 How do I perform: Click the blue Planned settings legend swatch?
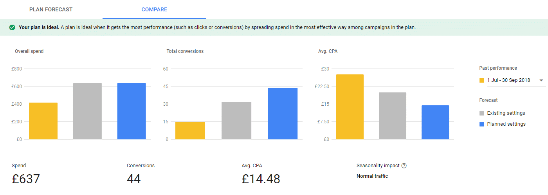tap(482, 124)
